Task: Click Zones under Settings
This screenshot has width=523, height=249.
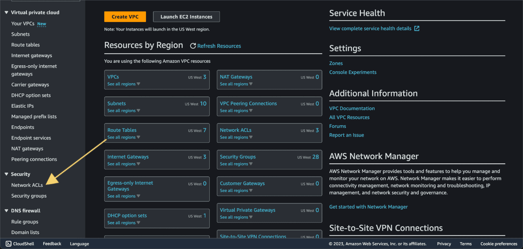Action: pos(336,63)
